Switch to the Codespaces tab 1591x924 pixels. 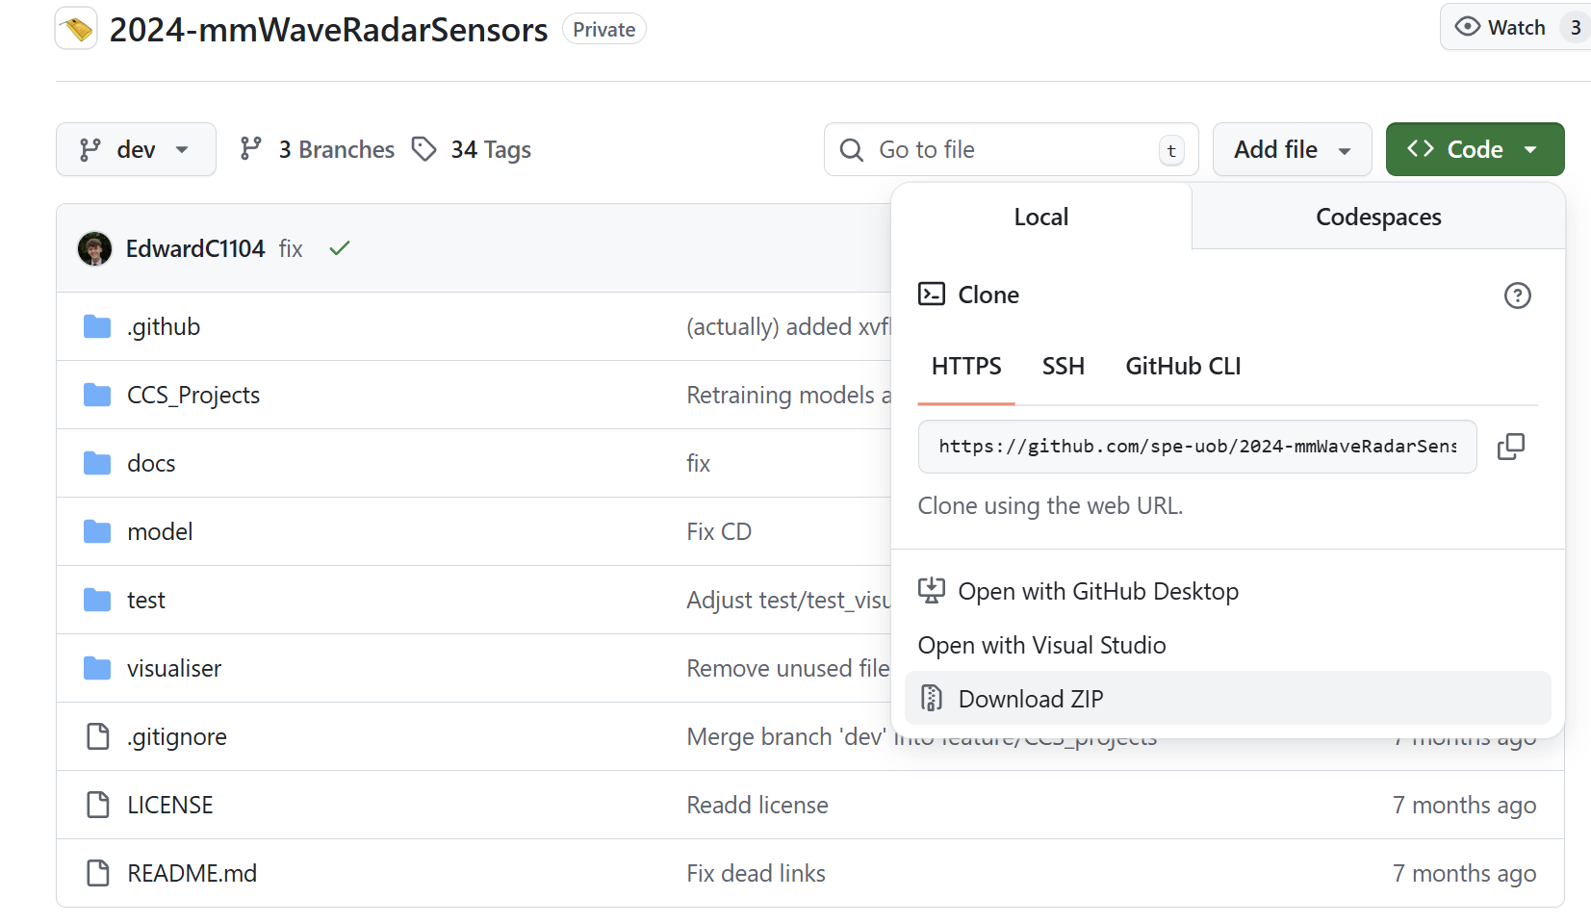point(1378,217)
